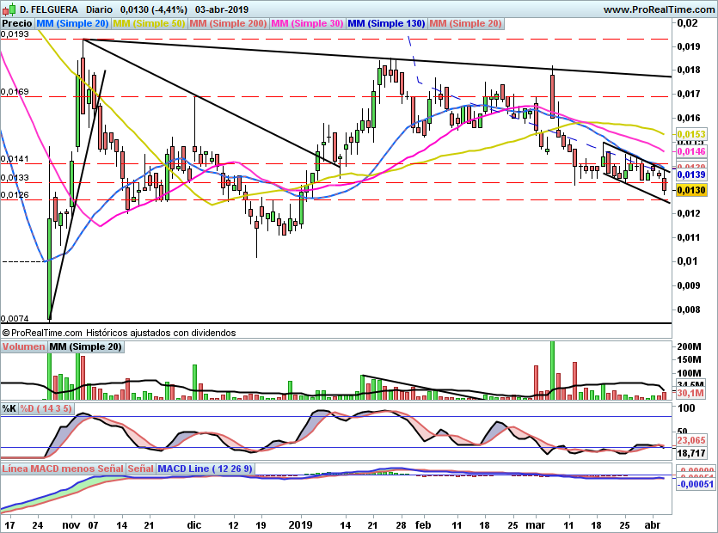The height and width of the screenshot is (533, 718).
Task: Select the yellow MM (Simple 50) label
Action: [149, 23]
